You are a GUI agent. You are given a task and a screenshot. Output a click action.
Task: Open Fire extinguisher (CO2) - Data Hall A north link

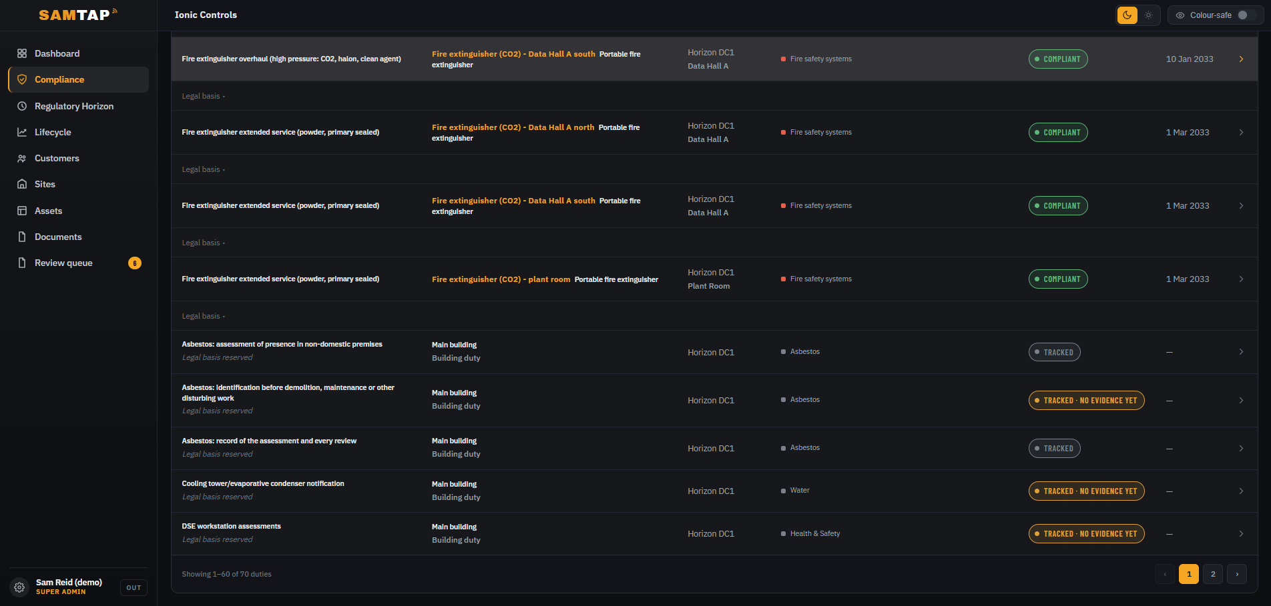click(513, 127)
